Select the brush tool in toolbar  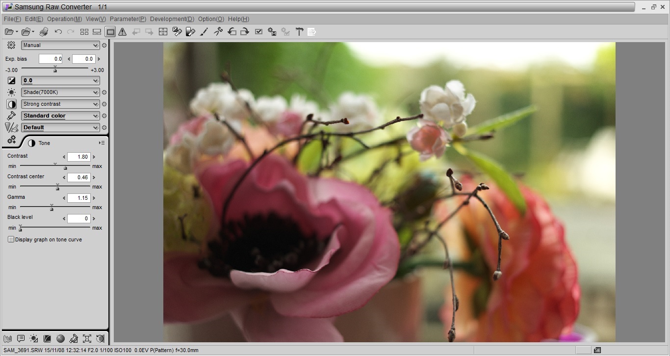click(x=204, y=32)
